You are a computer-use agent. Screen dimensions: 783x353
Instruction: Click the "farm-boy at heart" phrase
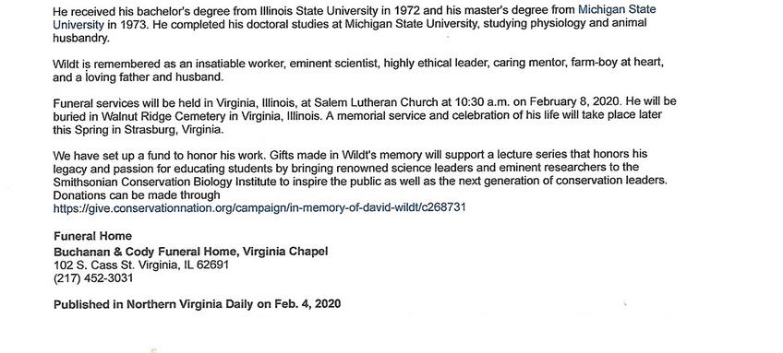617,64
